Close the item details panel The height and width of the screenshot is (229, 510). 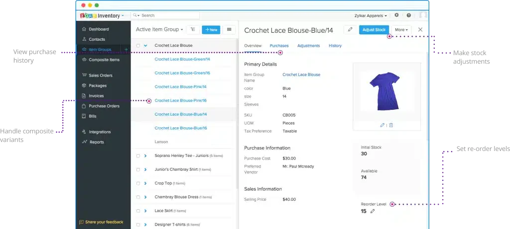tap(420, 29)
